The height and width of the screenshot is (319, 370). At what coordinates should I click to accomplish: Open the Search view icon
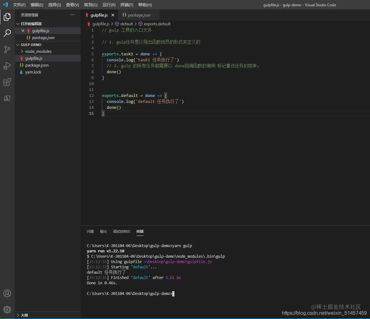(x=7, y=33)
